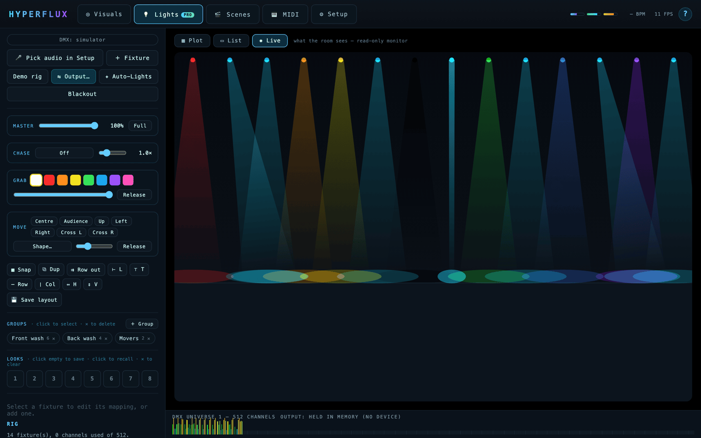The height and width of the screenshot is (438, 701).
Task: Set master to Full
Action: point(140,126)
